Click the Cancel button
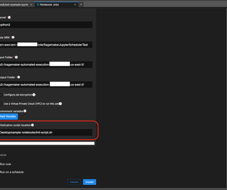Viewport: 227px width, 190px height. tap(74, 182)
